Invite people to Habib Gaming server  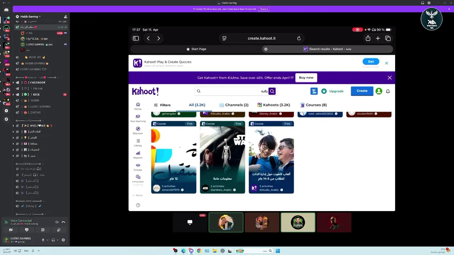pos(66,17)
